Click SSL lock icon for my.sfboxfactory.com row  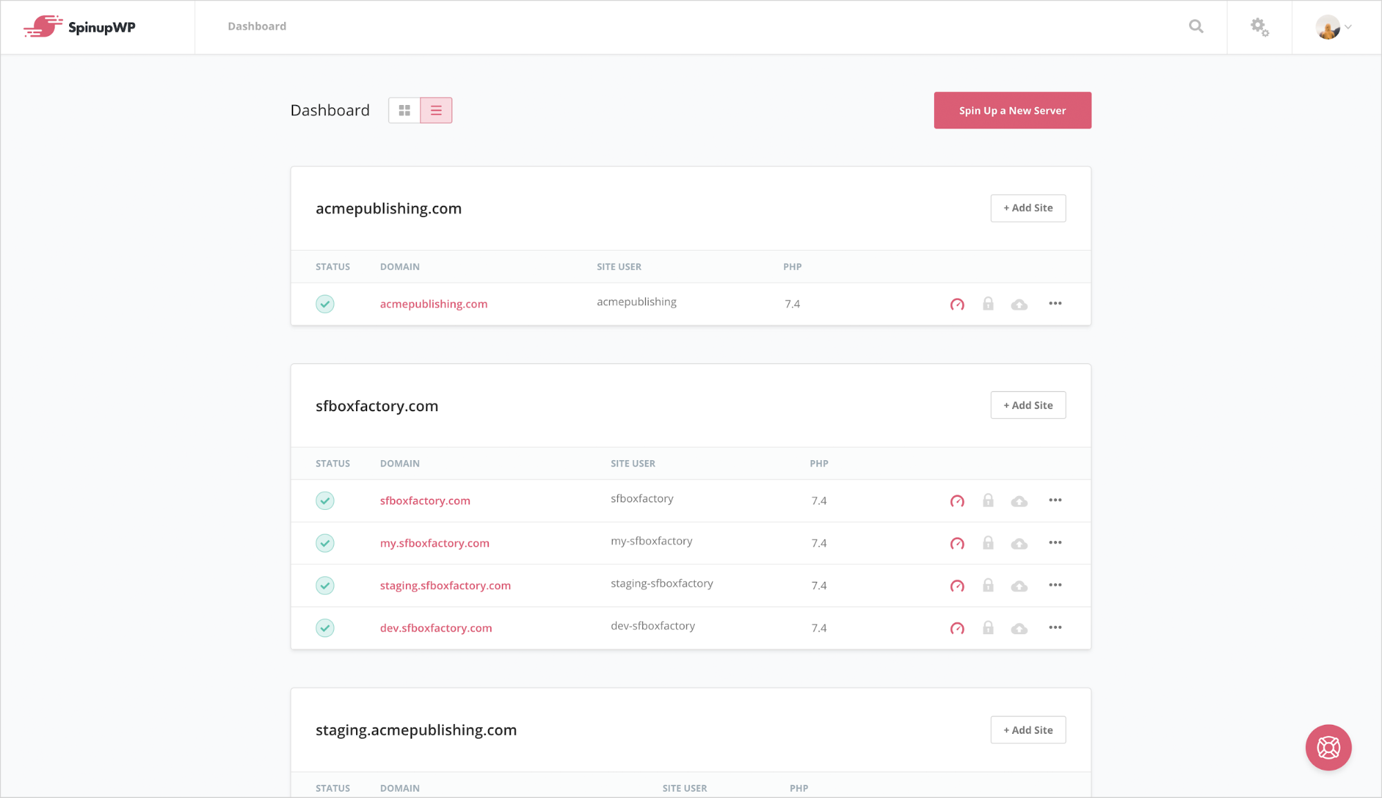point(988,542)
